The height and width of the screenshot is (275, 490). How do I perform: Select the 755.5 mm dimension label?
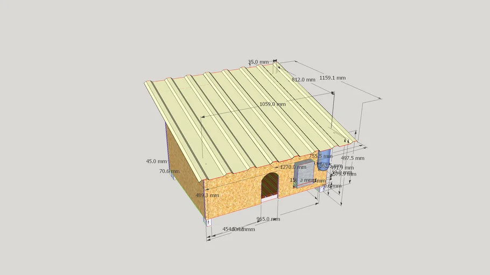coord(320,156)
